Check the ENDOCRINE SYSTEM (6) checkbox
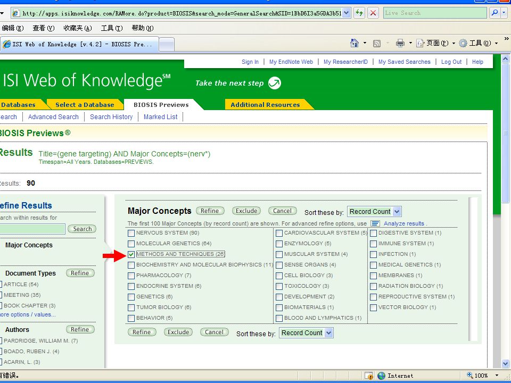The height and width of the screenshot is (383, 511). click(x=131, y=287)
